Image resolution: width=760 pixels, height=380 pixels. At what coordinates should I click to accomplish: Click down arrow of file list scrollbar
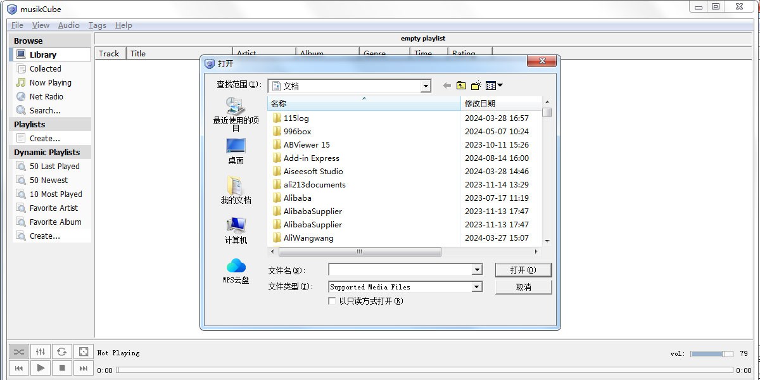[x=547, y=241]
